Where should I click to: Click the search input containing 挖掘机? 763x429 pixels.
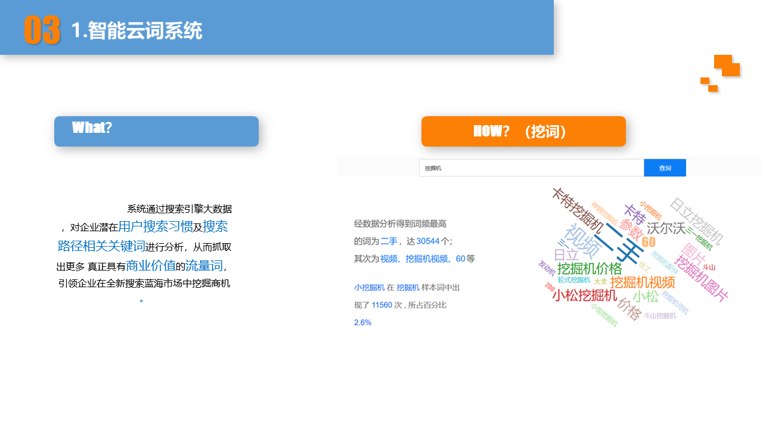(531, 167)
